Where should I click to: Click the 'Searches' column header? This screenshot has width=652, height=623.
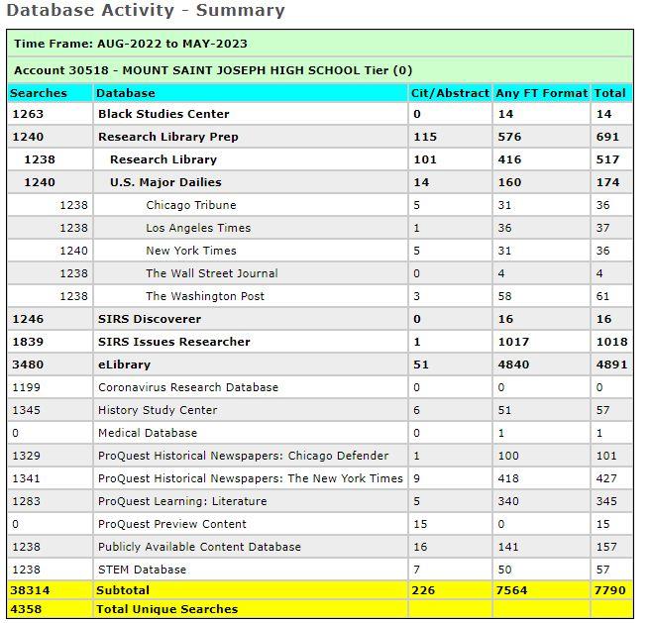click(x=39, y=93)
